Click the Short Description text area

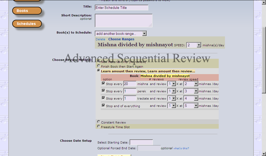click(x=123, y=20)
